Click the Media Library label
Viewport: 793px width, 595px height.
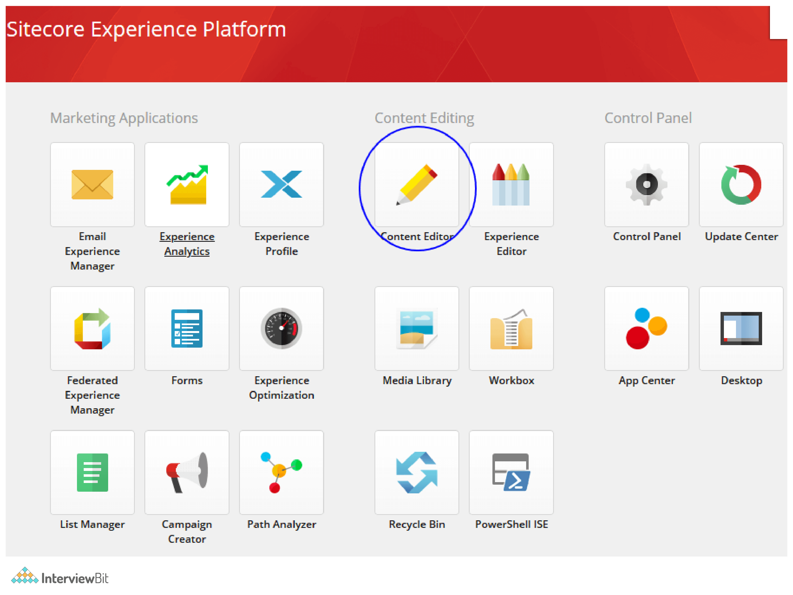[417, 380]
